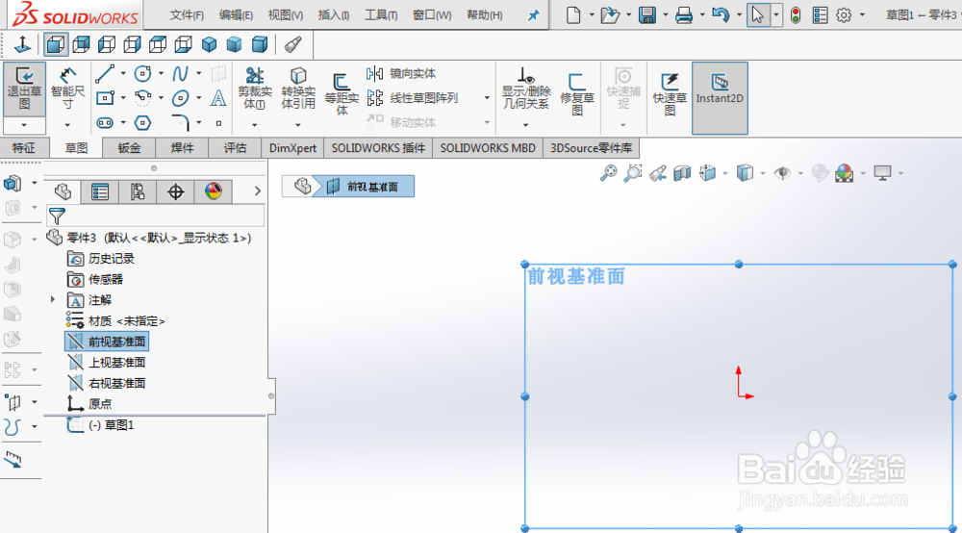
Task: Expand more manager tabs chevron
Action: click(x=258, y=191)
